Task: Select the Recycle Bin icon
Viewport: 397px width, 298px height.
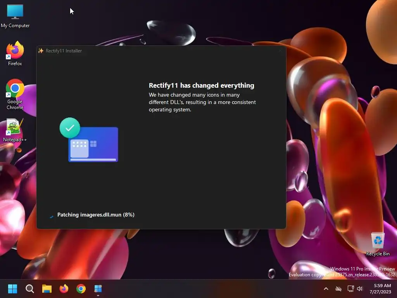Action: click(378, 244)
